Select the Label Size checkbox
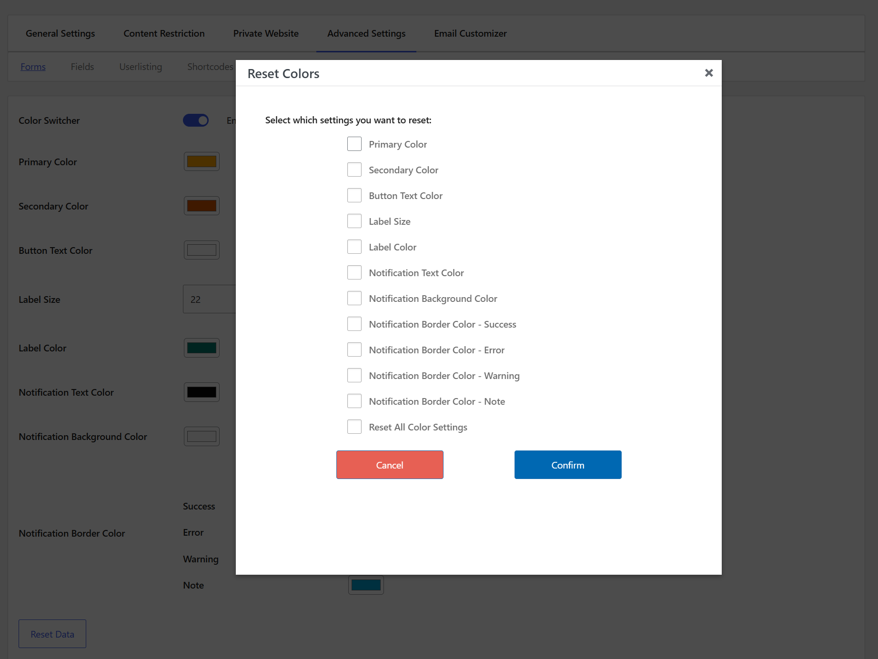Screen dimensions: 878x659 (x=354, y=221)
